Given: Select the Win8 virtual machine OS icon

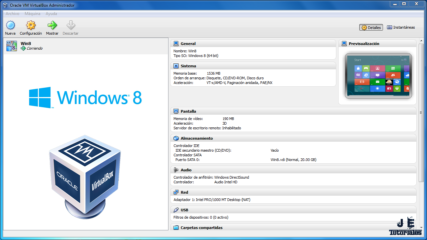Looking at the screenshot, I should [x=12, y=46].
